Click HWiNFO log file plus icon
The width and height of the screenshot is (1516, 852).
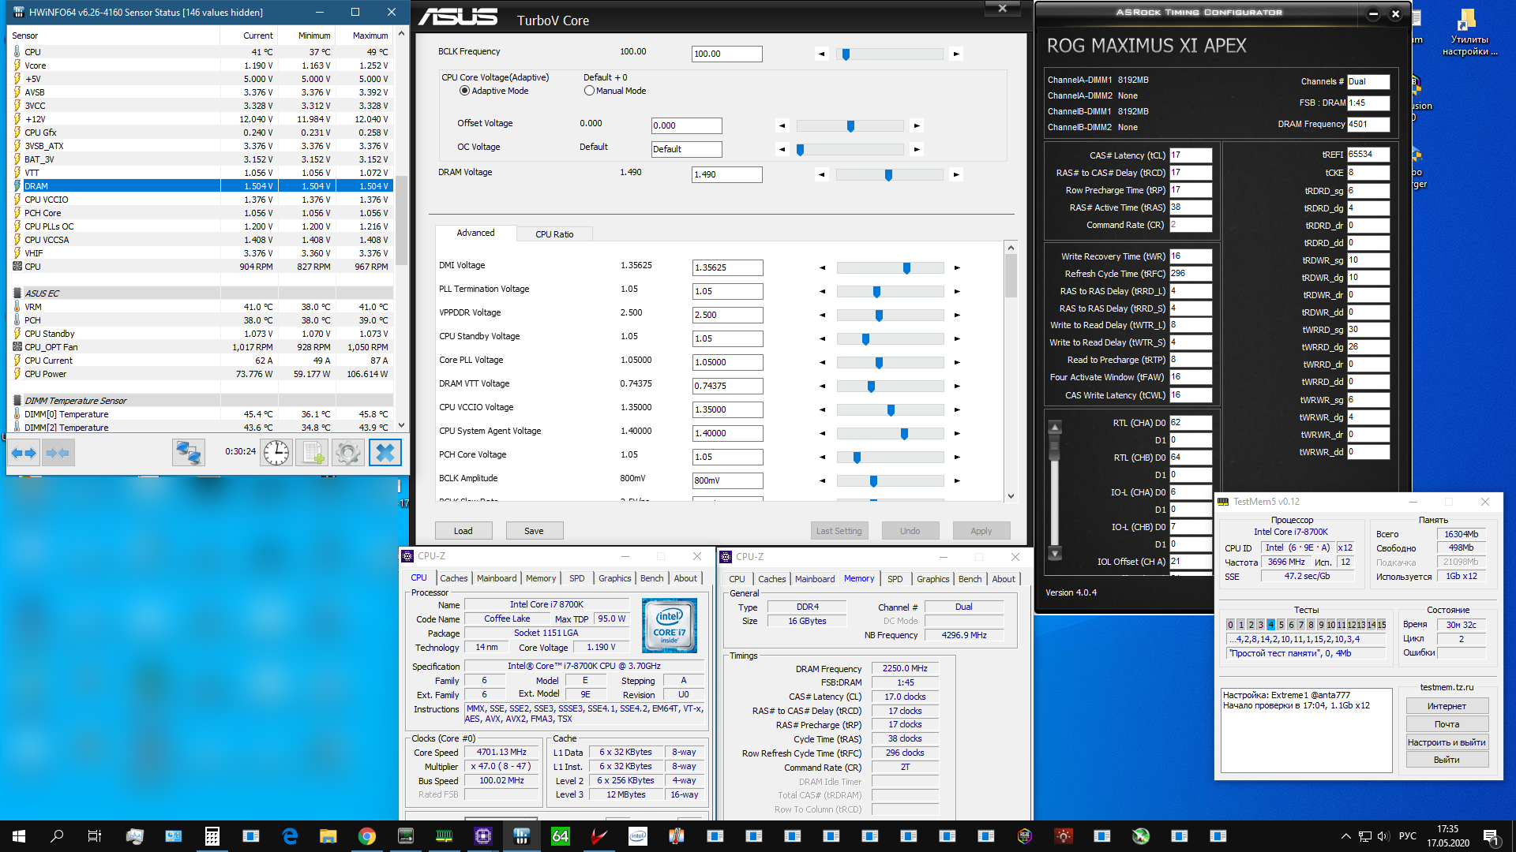[x=312, y=453]
